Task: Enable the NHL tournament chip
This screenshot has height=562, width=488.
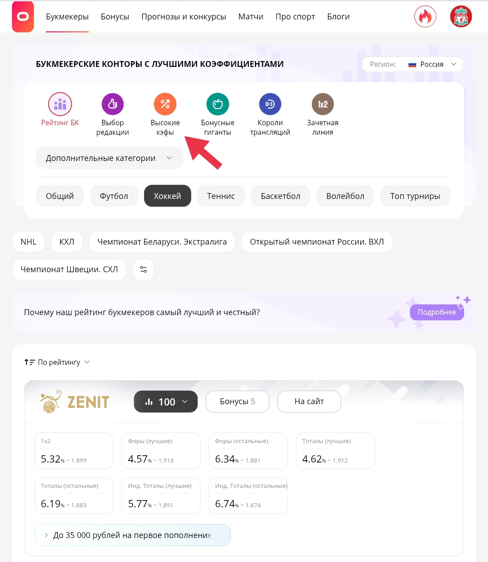Action: [28, 242]
